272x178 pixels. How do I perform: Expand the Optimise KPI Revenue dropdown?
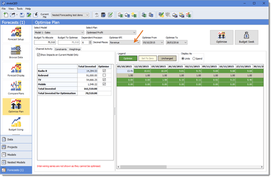point(124,42)
